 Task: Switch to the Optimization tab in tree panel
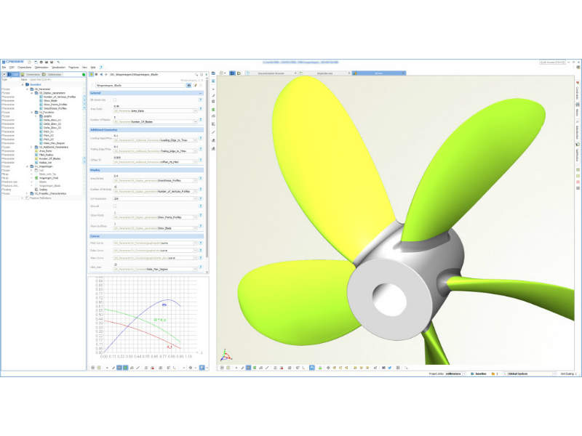pos(52,75)
